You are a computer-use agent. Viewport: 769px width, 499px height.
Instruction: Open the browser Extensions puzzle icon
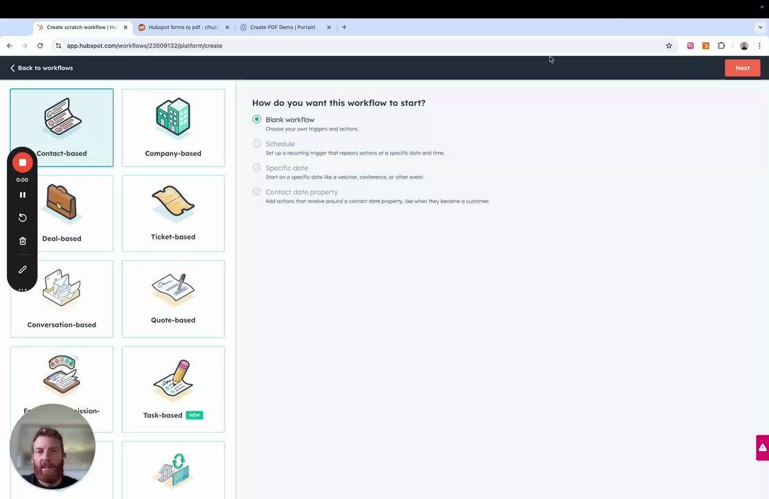click(x=721, y=46)
